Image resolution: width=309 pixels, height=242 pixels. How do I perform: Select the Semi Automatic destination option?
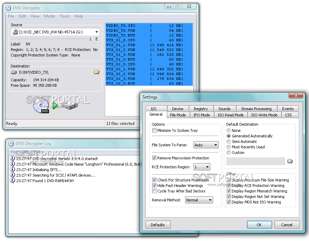coord(229,141)
